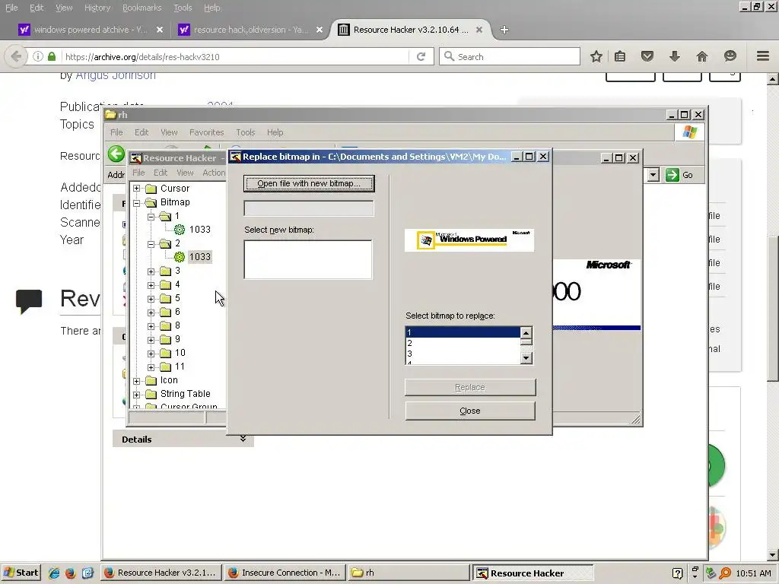Viewport: 779px width, 584px height.
Task: Click the String Table folder icon
Action: [151, 394]
